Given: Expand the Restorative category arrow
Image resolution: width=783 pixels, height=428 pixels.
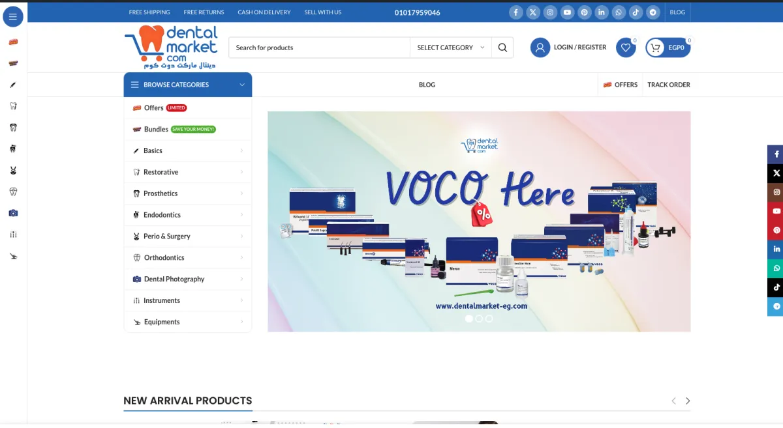Looking at the screenshot, I should pyautogui.click(x=241, y=172).
